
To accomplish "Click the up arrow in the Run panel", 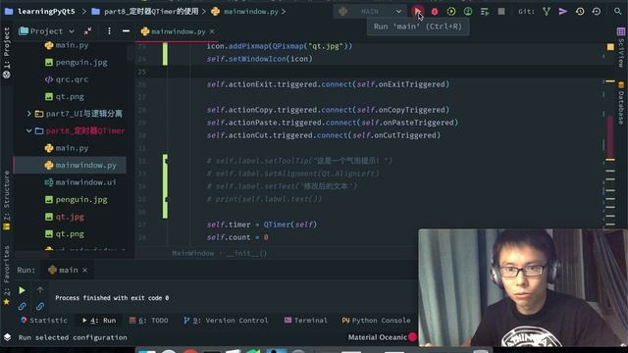I will coord(40,290).
